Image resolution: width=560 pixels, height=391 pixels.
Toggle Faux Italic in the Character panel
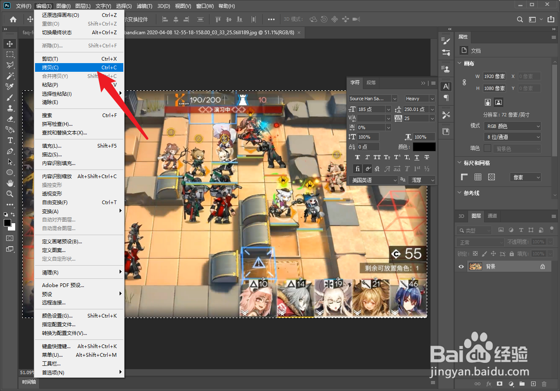[367, 157]
